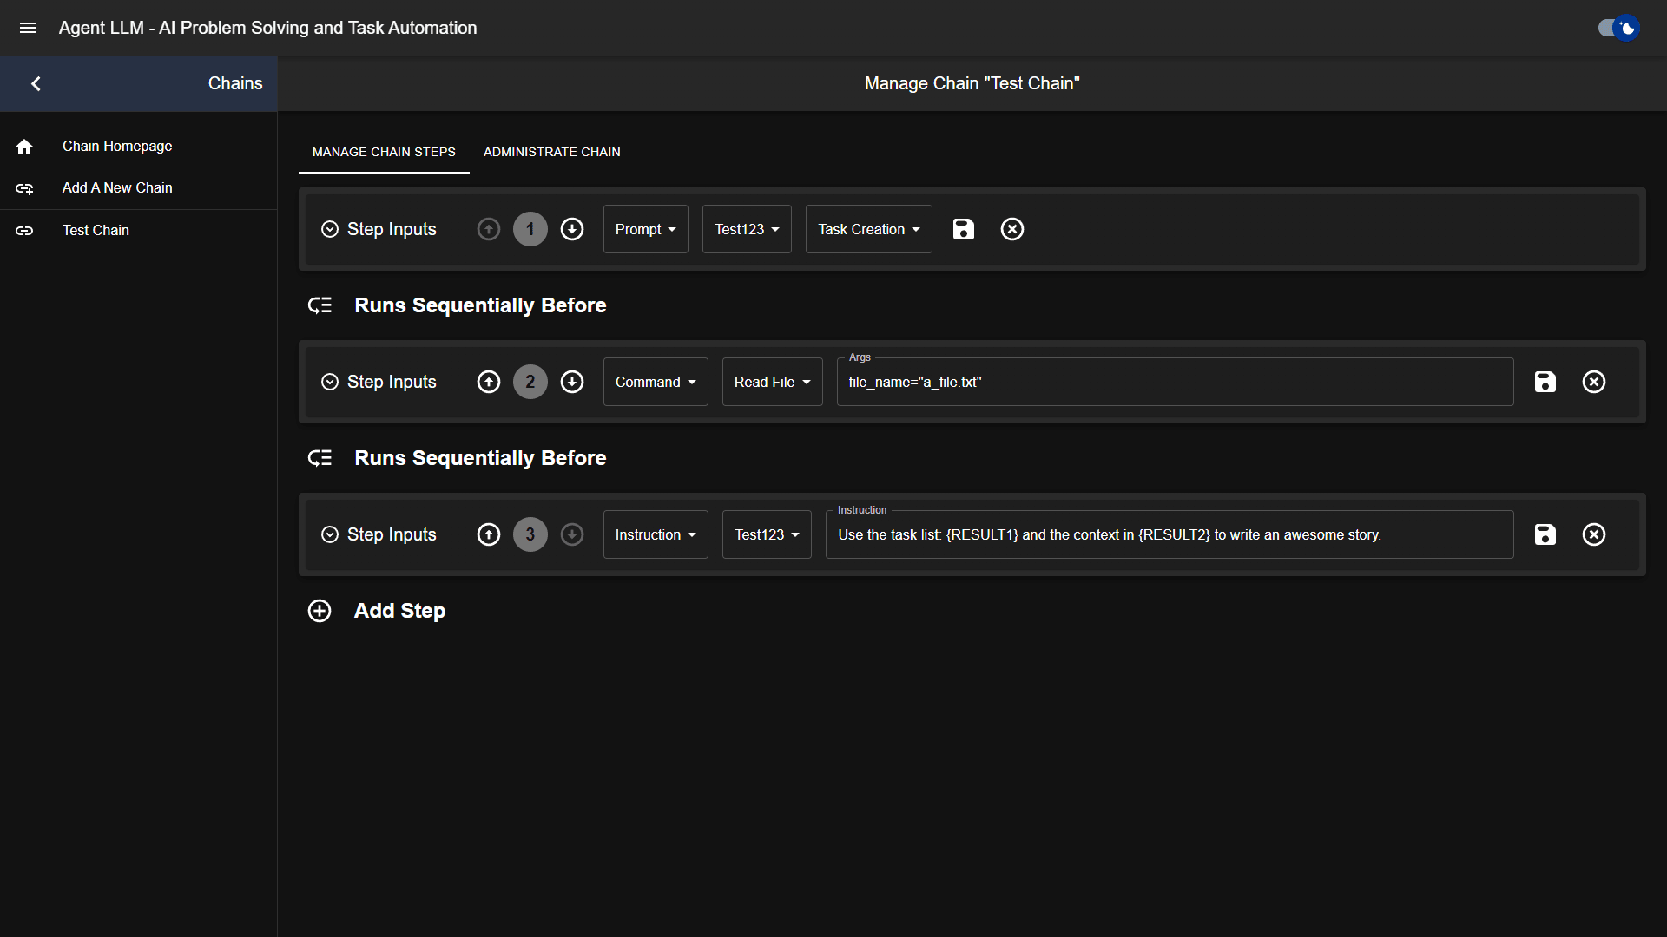1667x937 pixels.
Task: Save step 1 with the floppy icon
Action: click(964, 229)
